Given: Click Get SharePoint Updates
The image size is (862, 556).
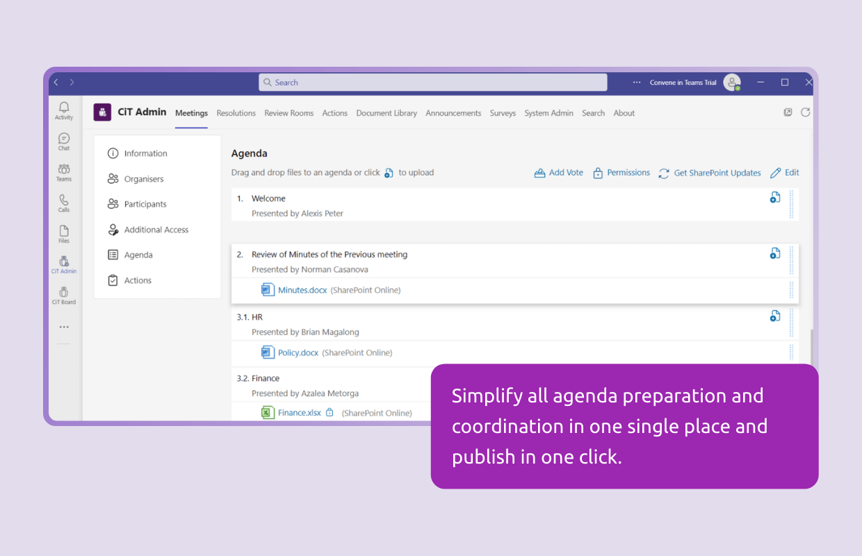Looking at the screenshot, I should (710, 173).
